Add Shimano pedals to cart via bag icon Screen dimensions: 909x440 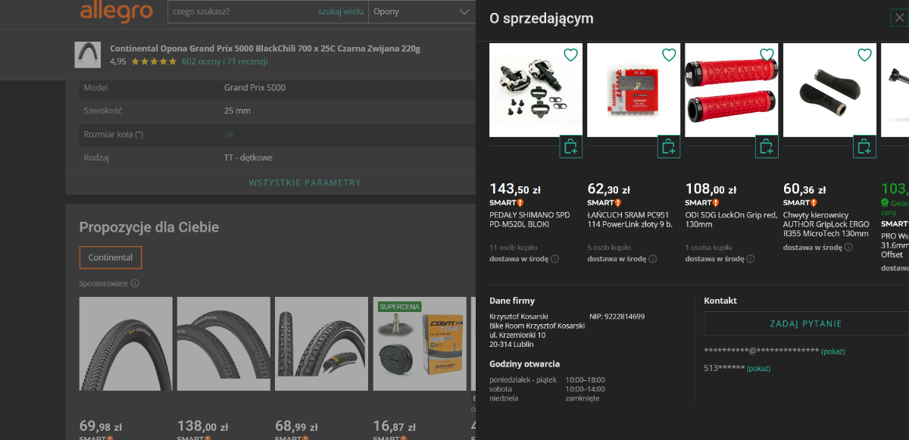pos(571,147)
